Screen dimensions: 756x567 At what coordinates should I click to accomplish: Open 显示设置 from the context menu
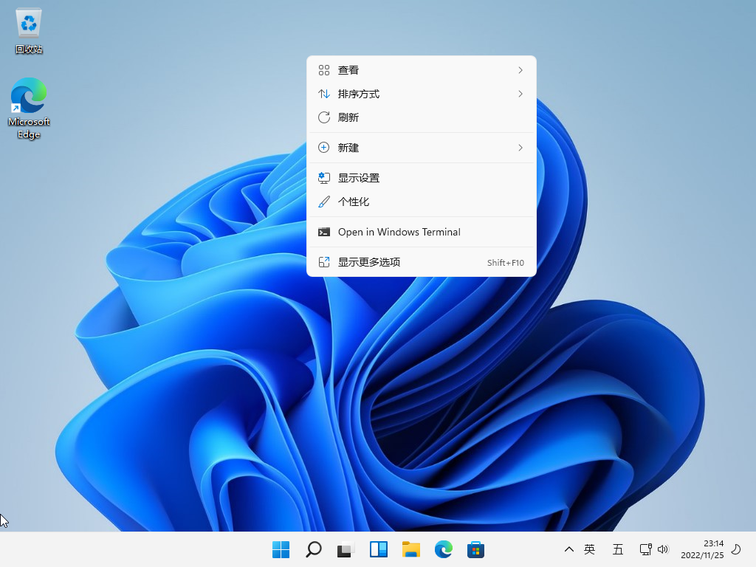pyautogui.click(x=422, y=179)
